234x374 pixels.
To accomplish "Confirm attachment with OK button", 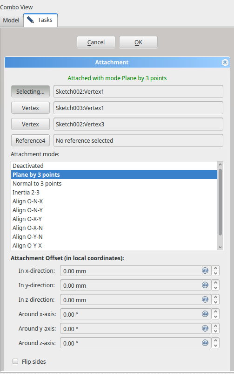I will [138, 42].
